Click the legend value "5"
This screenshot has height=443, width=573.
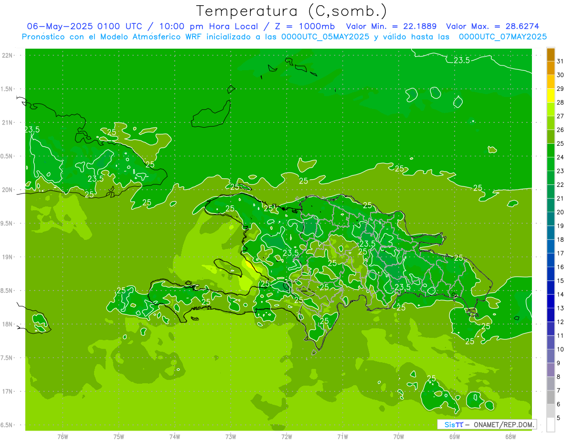pyautogui.click(x=559, y=418)
